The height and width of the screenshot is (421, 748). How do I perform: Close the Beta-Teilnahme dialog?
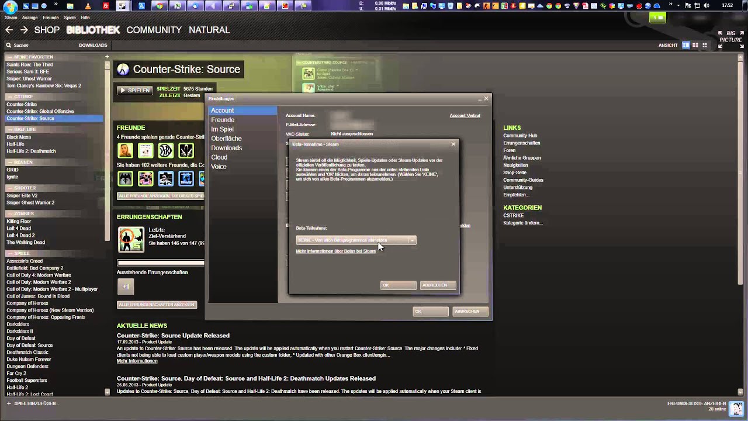[x=453, y=144]
